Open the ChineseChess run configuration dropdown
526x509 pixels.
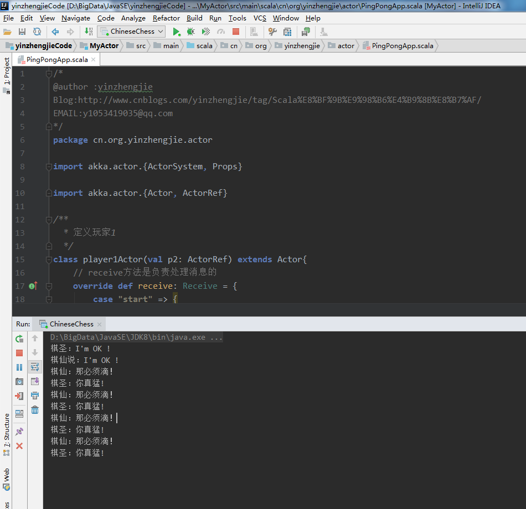click(131, 32)
